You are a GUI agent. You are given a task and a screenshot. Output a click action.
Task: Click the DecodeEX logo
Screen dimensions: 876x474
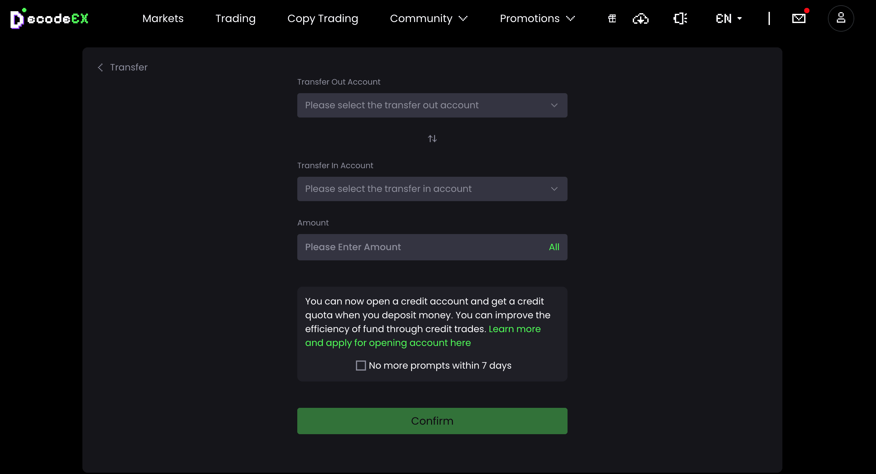click(x=50, y=18)
